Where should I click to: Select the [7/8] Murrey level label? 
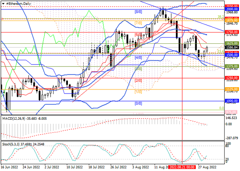click(x=138, y=23)
